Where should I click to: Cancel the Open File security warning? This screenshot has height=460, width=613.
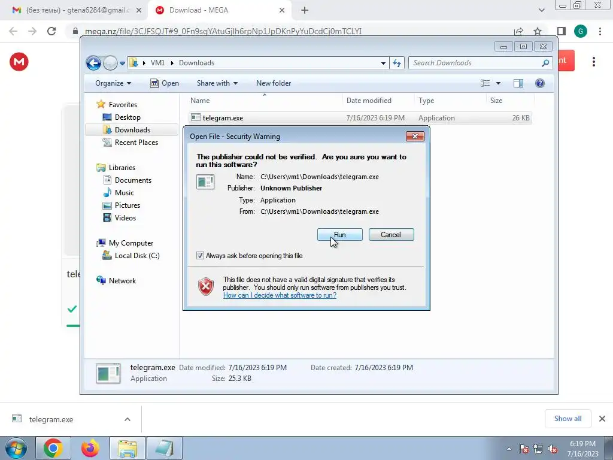tap(391, 235)
